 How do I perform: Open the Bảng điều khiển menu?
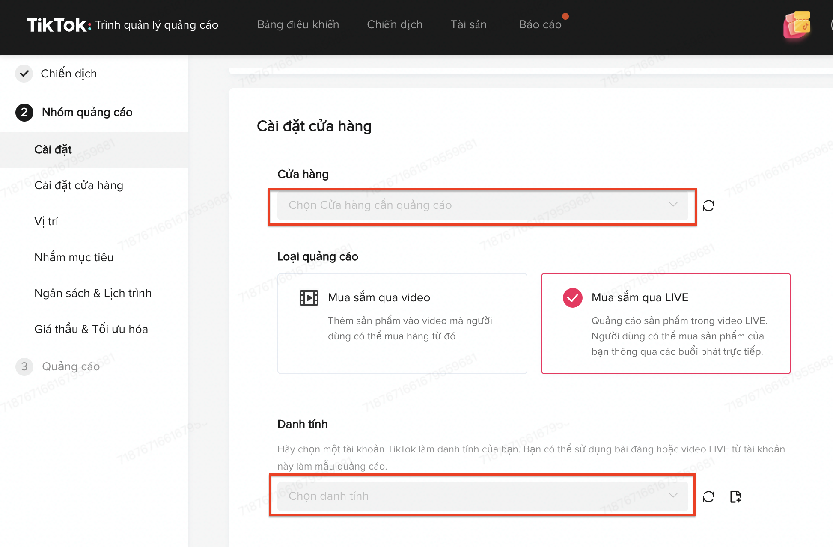tap(298, 25)
